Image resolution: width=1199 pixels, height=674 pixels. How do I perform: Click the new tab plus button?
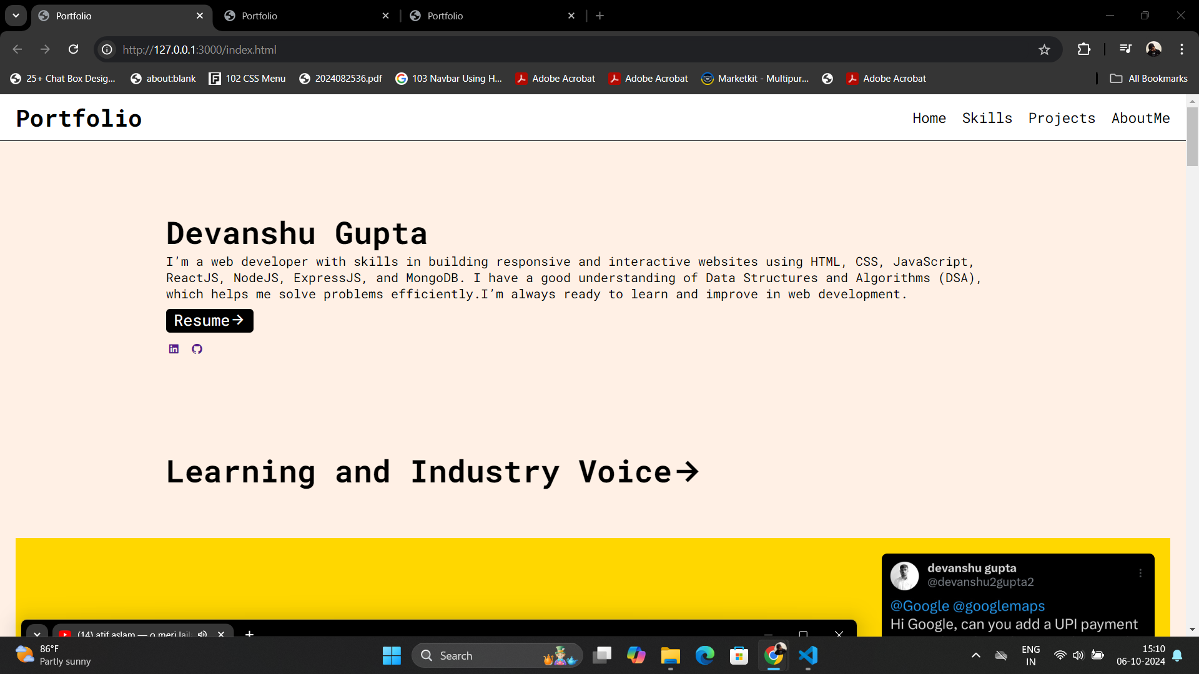tap(600, 16)
